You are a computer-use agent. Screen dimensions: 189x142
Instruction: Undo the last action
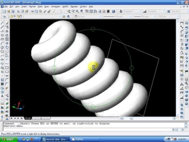[54, 11]
